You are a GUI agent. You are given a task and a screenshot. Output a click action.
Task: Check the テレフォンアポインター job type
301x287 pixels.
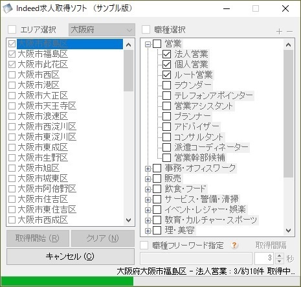pos(166,95)
